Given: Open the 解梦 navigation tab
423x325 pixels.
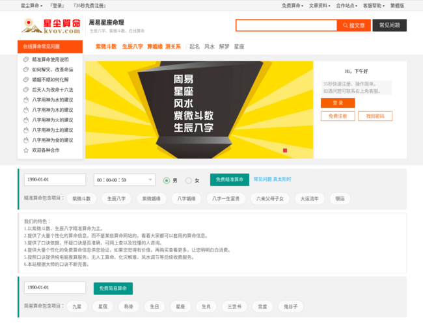Looking at the screenshot, I should [225, 47].
